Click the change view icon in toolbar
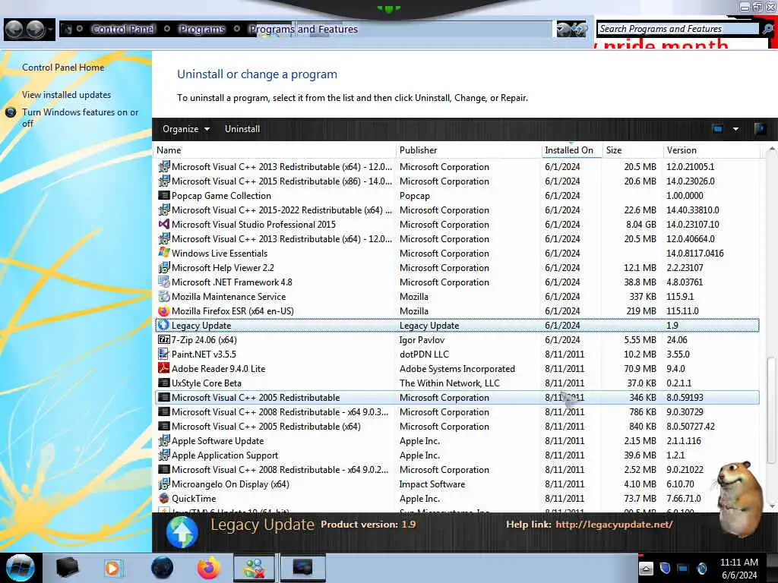 (717, 129)
